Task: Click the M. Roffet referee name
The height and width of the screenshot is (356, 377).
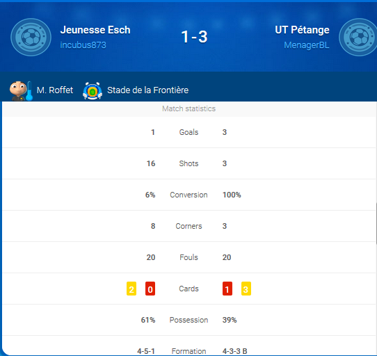Action: pyautogui.click(x=55, y=90)
